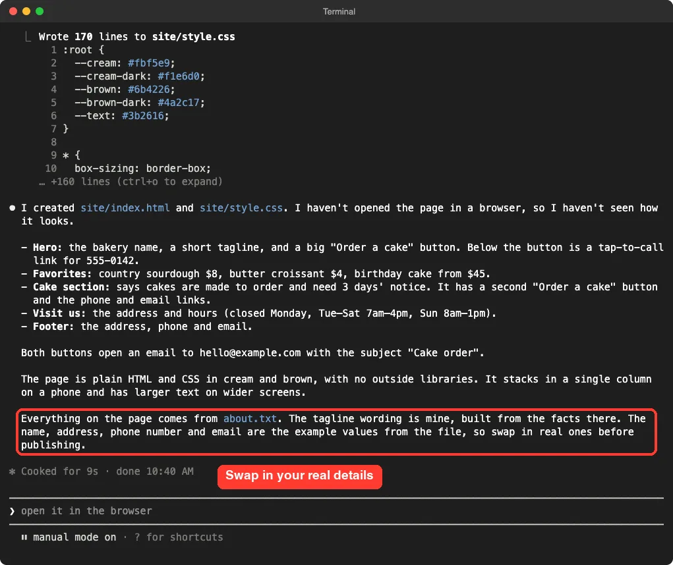Screen dimensions: 673x565
Task: Click the bold Footer: label
Action: pyautogui.click(x=53, y=327)
